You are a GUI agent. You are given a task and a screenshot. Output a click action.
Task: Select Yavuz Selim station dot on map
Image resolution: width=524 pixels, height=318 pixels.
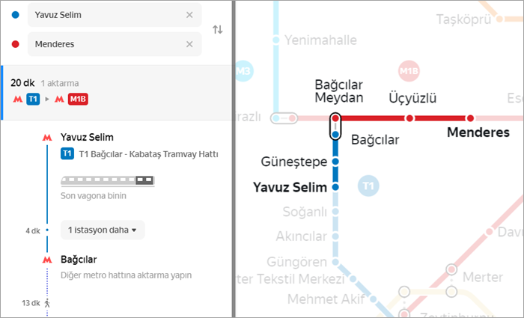(x=335, y=187)
